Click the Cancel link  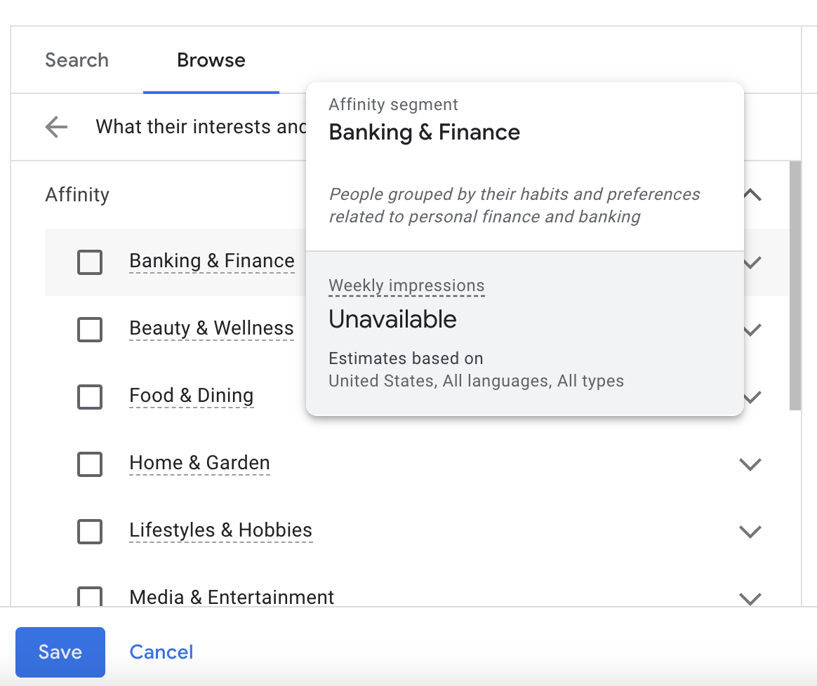pos(161,652)
